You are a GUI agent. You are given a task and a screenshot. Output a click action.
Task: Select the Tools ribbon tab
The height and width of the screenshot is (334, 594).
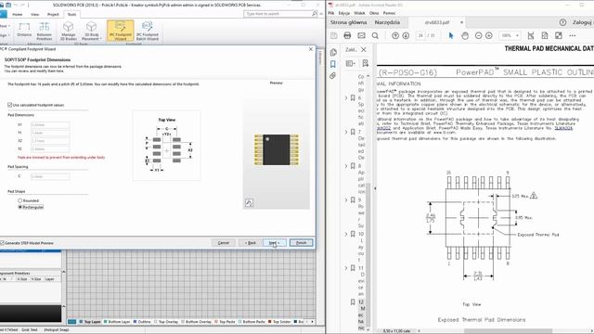[x=71, y=15]
